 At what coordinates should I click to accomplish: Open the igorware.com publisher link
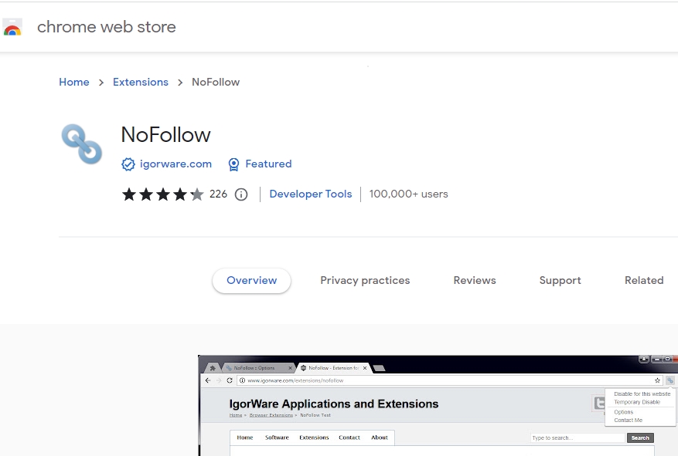(175, 164)
